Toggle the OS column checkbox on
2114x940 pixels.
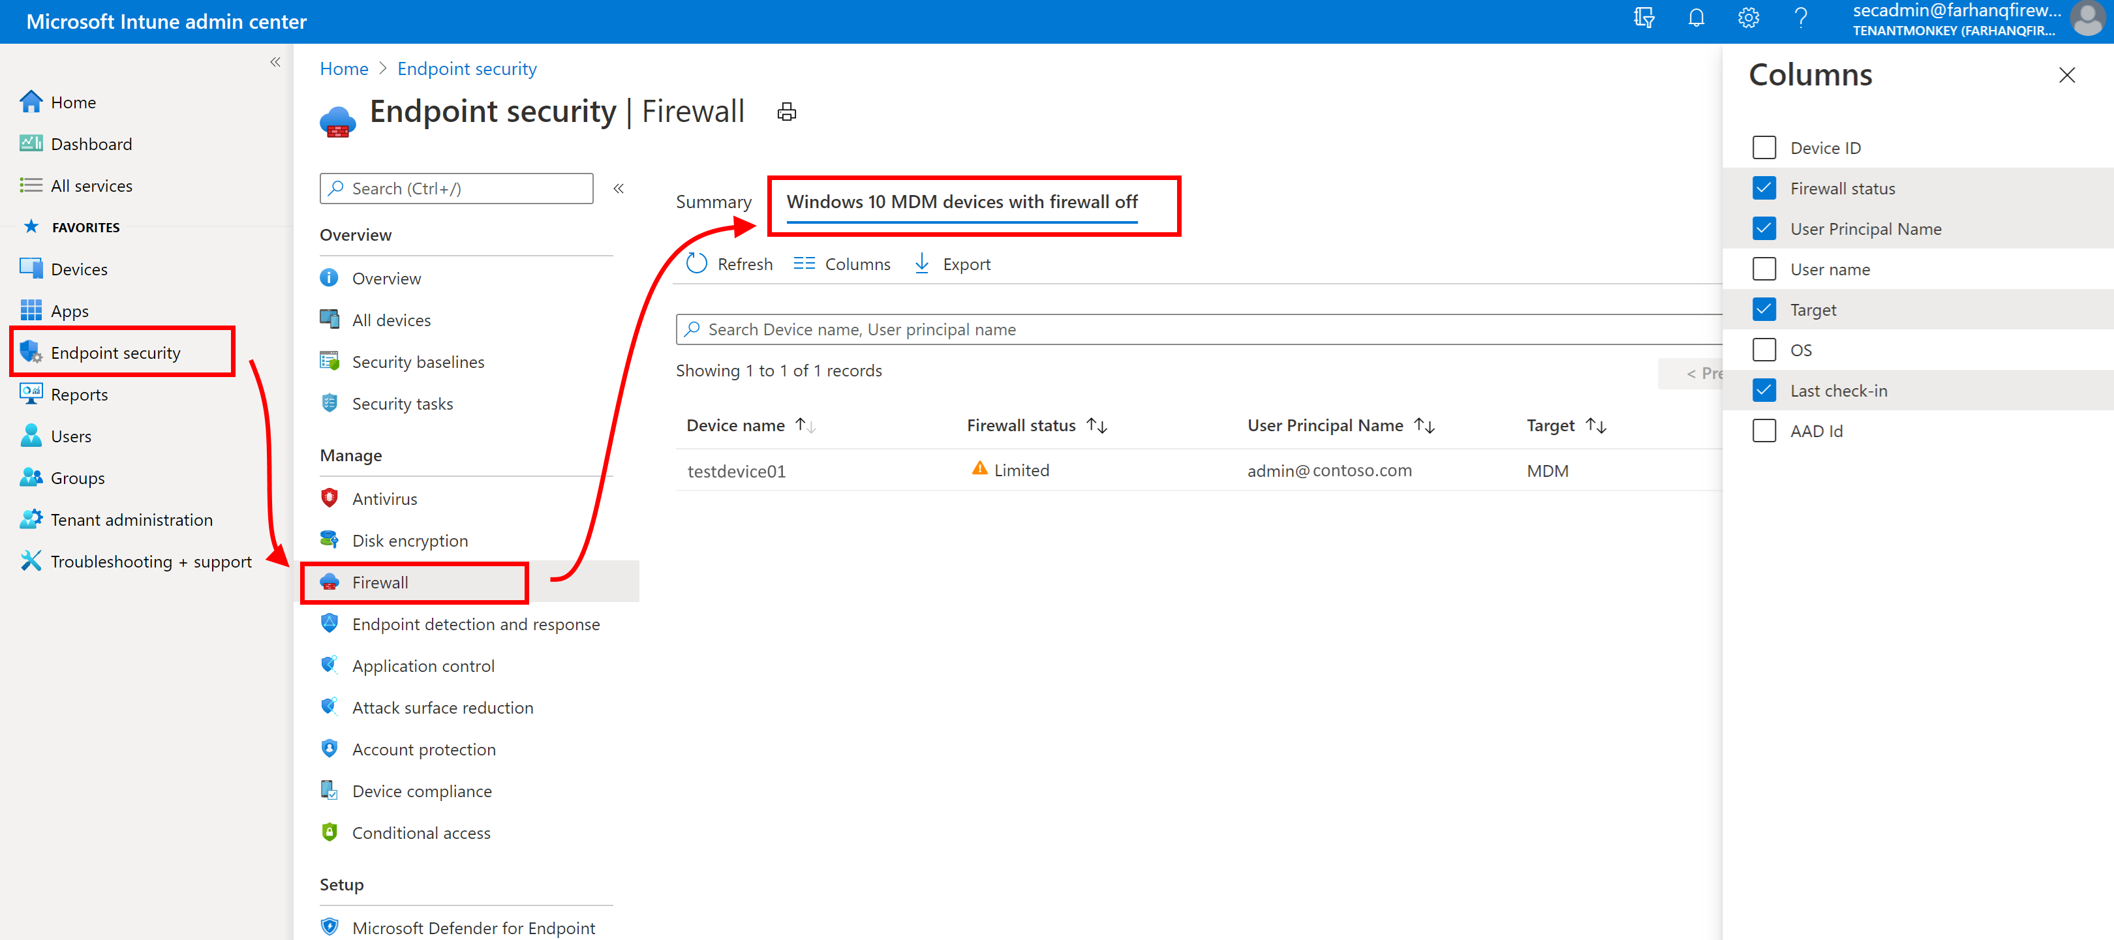[x=1764, y=349]
